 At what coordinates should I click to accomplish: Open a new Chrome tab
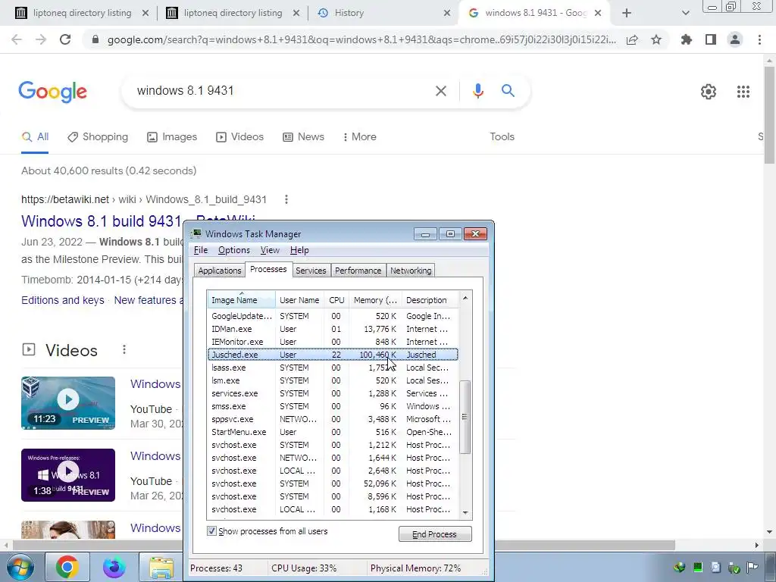627,14
